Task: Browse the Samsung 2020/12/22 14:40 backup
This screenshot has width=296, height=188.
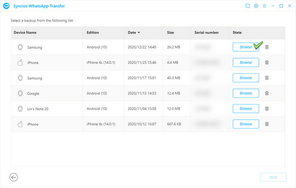Action: coord(246,47)
